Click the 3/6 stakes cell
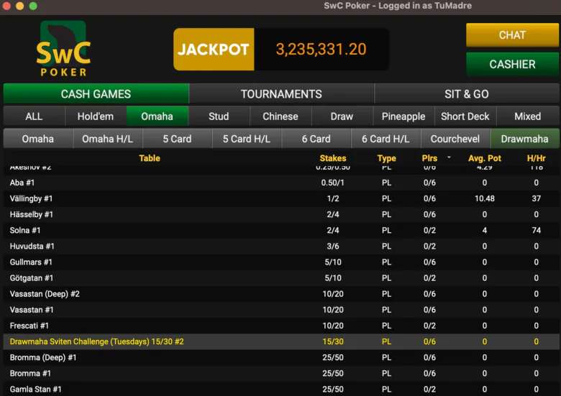The height and width of the screenshot is (396, 561). point(333,247)
